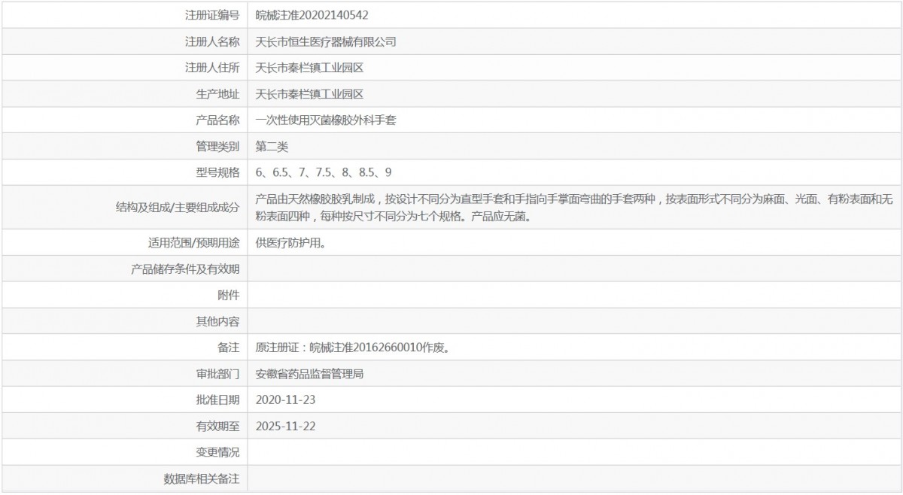The image size is (903, 495).
Task: Click the 备注 label
Action: point(228,348)
